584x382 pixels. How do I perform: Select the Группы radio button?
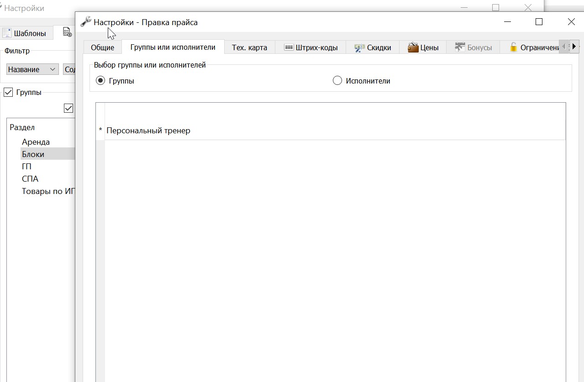(100, 81)
